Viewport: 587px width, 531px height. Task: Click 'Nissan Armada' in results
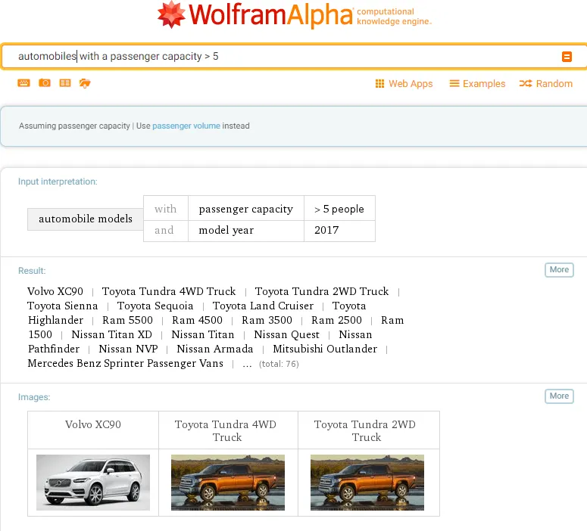pos(215,349)
